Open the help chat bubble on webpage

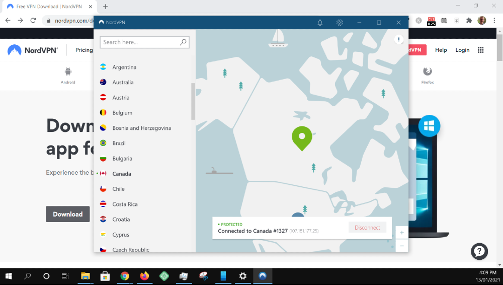pos(479,251)
